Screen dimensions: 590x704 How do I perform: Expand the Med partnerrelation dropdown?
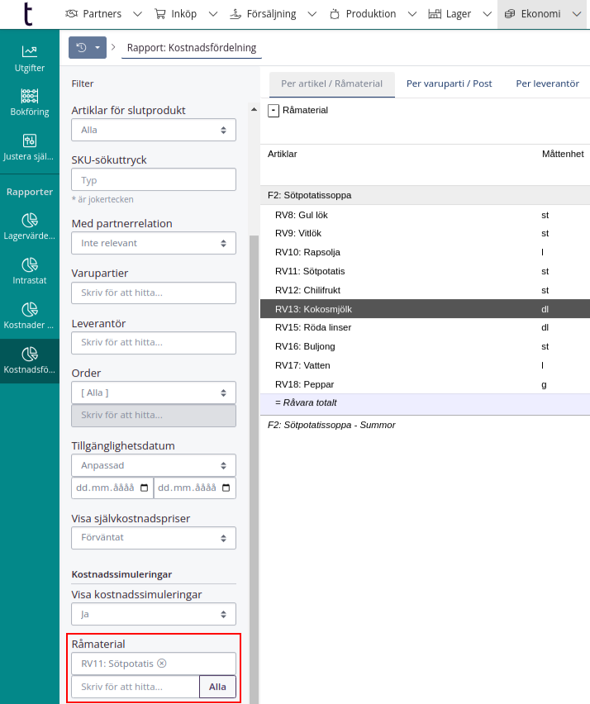coord(154,243)
